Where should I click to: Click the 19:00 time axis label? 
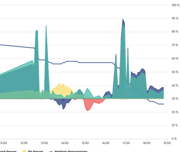167,143
